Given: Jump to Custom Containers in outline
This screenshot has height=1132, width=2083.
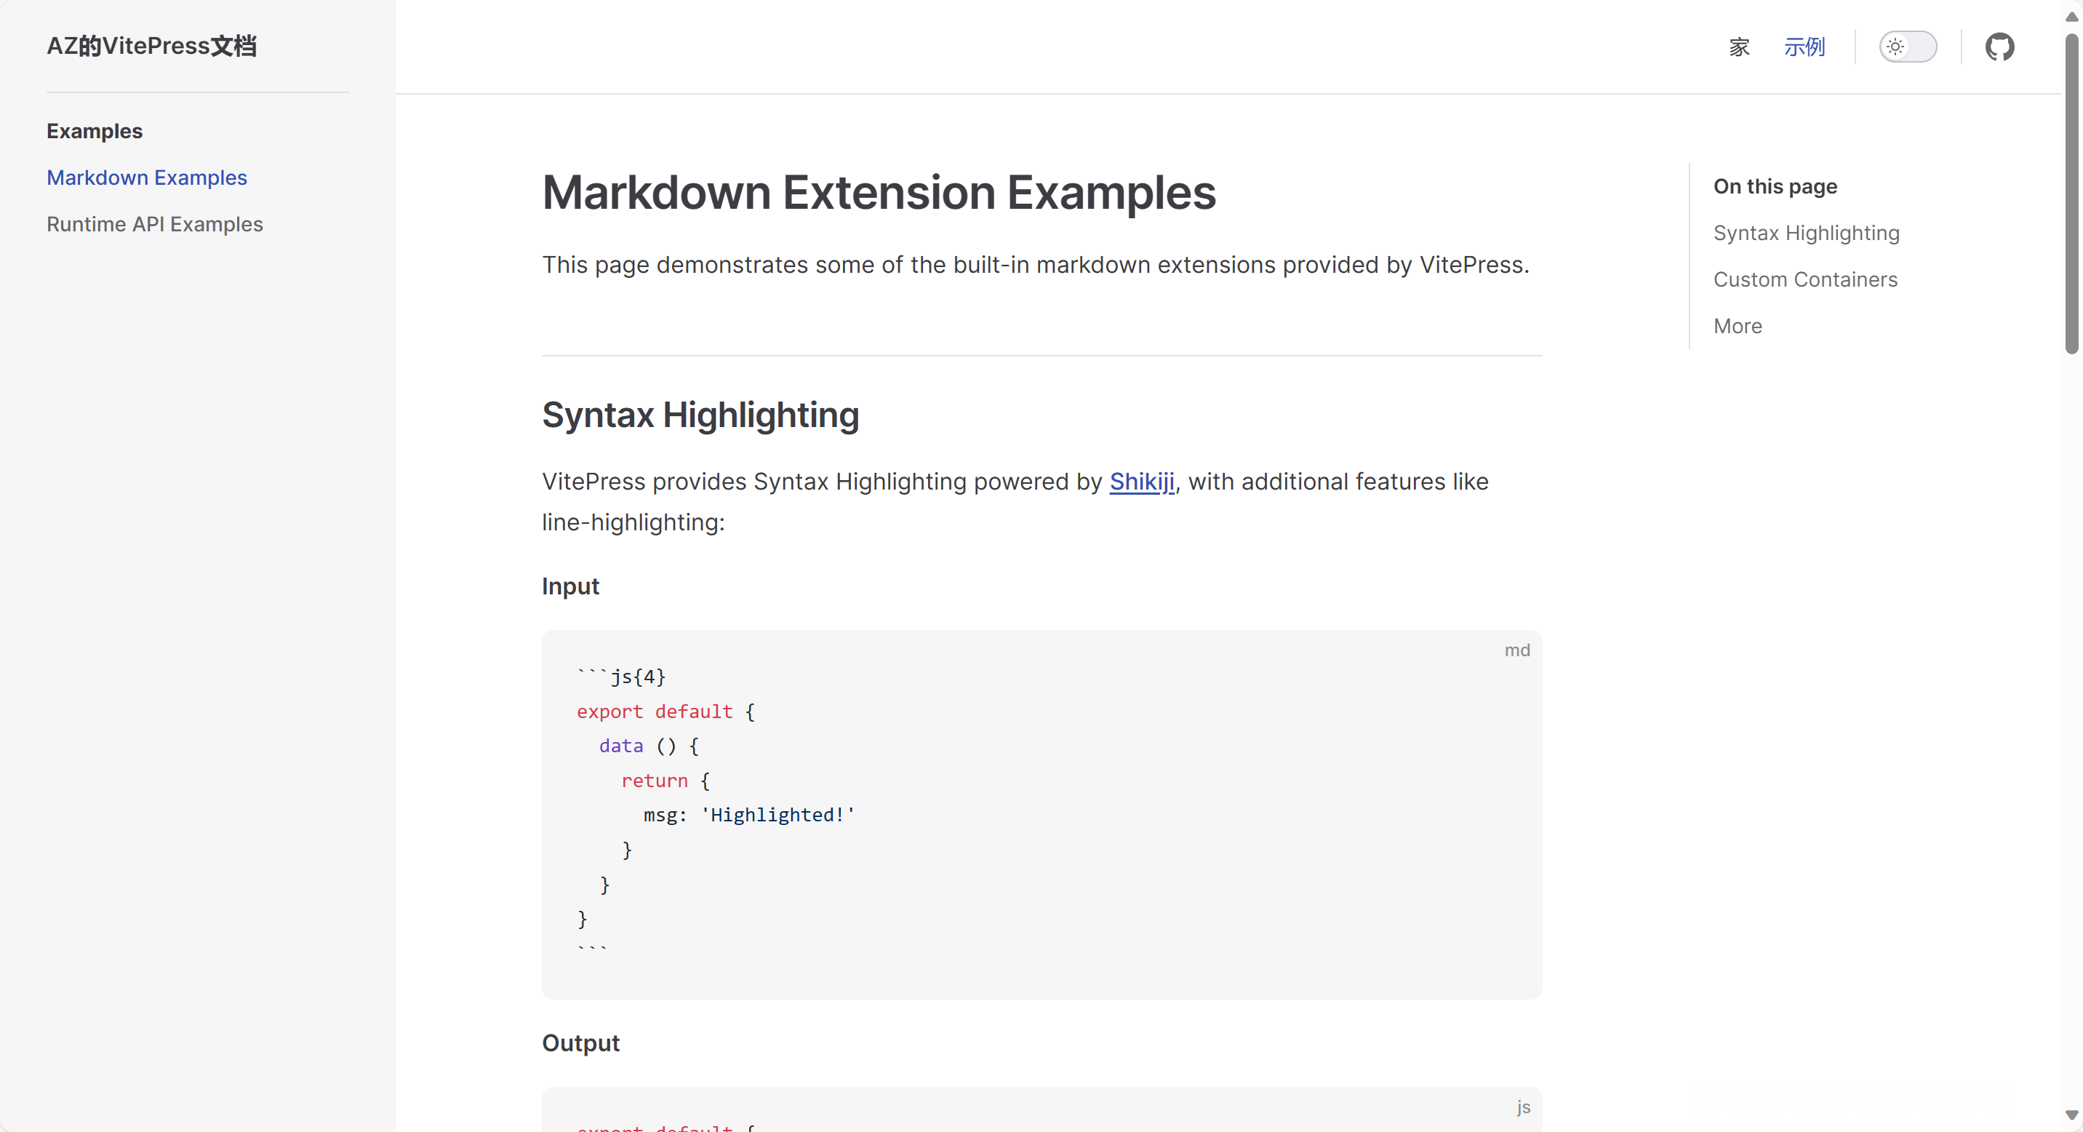Looking at the screenshot, I should click(1805, 279).
